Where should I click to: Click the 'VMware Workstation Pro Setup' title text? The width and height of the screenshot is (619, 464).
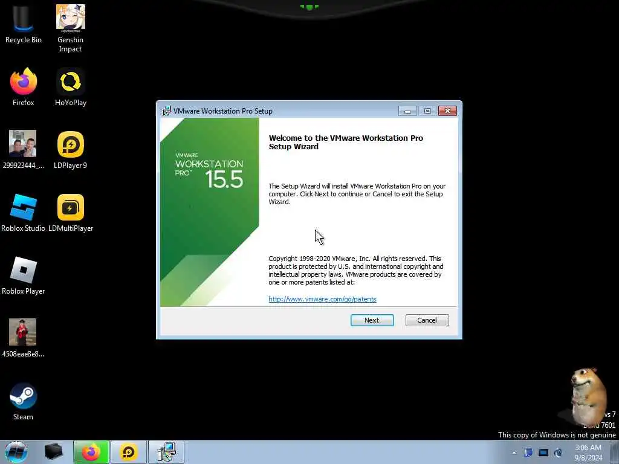(x=222, y=111)
